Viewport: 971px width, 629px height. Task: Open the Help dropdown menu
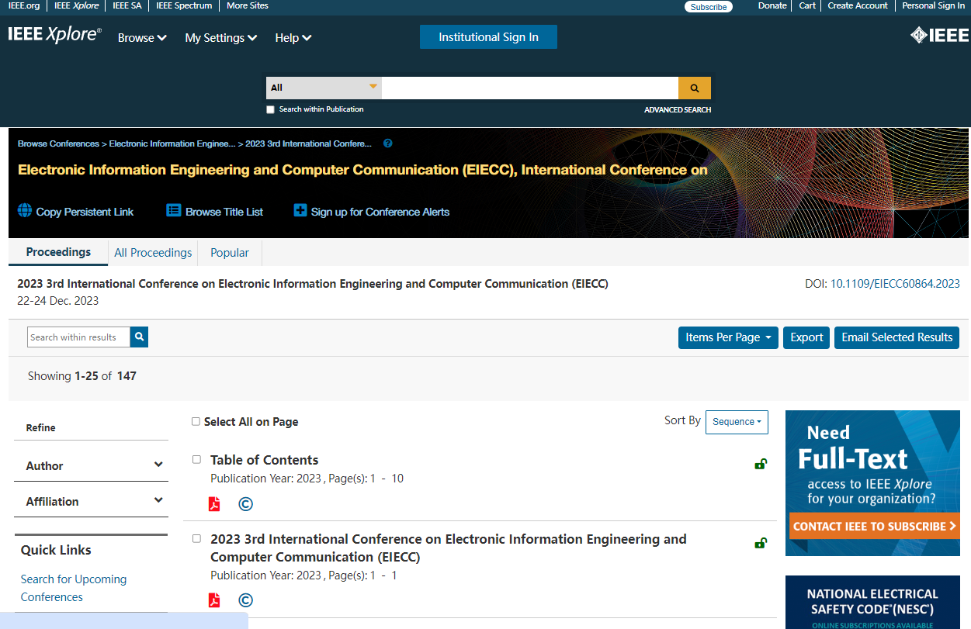point(293,37)
